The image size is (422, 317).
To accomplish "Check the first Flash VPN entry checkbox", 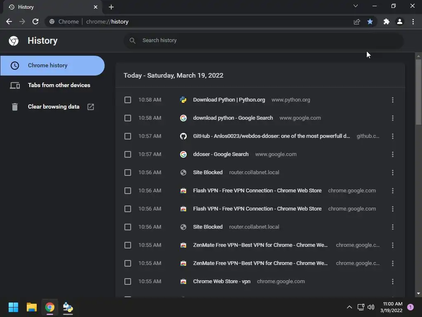I will pos(128,191).
